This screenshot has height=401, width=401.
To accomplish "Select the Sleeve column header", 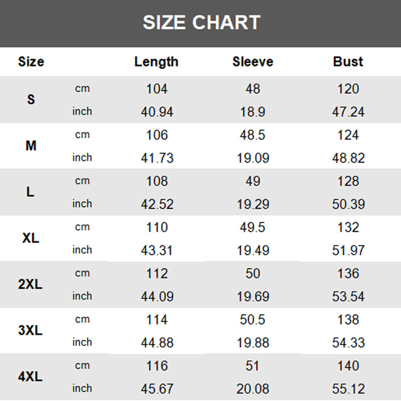I will [x=253, y=62].
